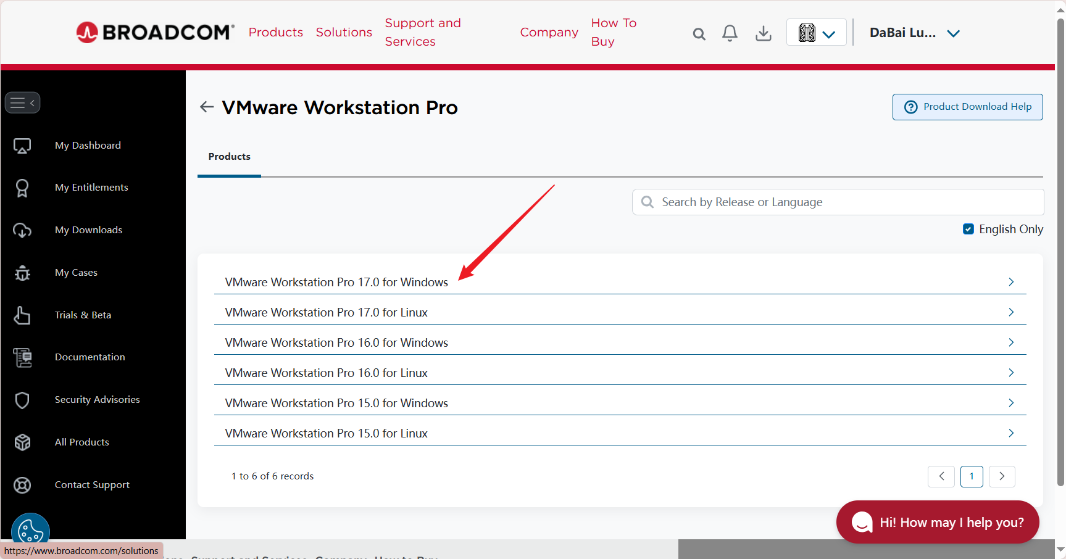The image size is (1066, 559).
Task: Open the Products top menu
Action: pyautogui.click(x=276, y=32)
